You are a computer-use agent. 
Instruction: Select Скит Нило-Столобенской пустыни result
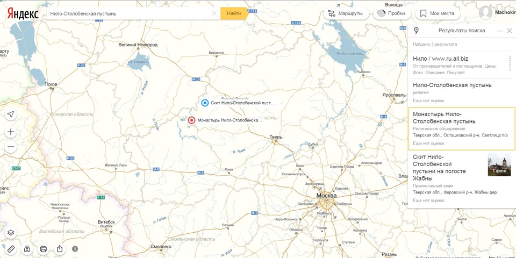pyautogui.click(x=461, y=178)
